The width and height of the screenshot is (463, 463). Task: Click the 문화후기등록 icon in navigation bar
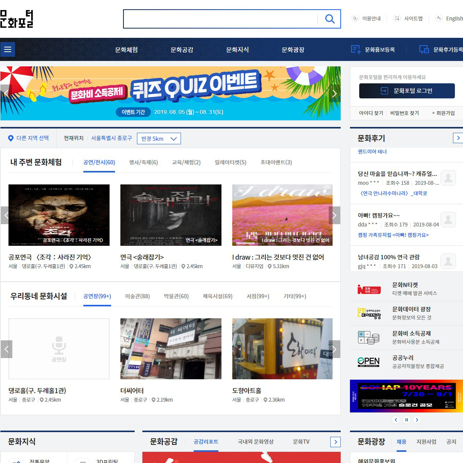(424, 49)
